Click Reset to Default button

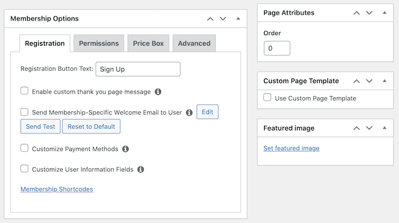click(92, 126)
